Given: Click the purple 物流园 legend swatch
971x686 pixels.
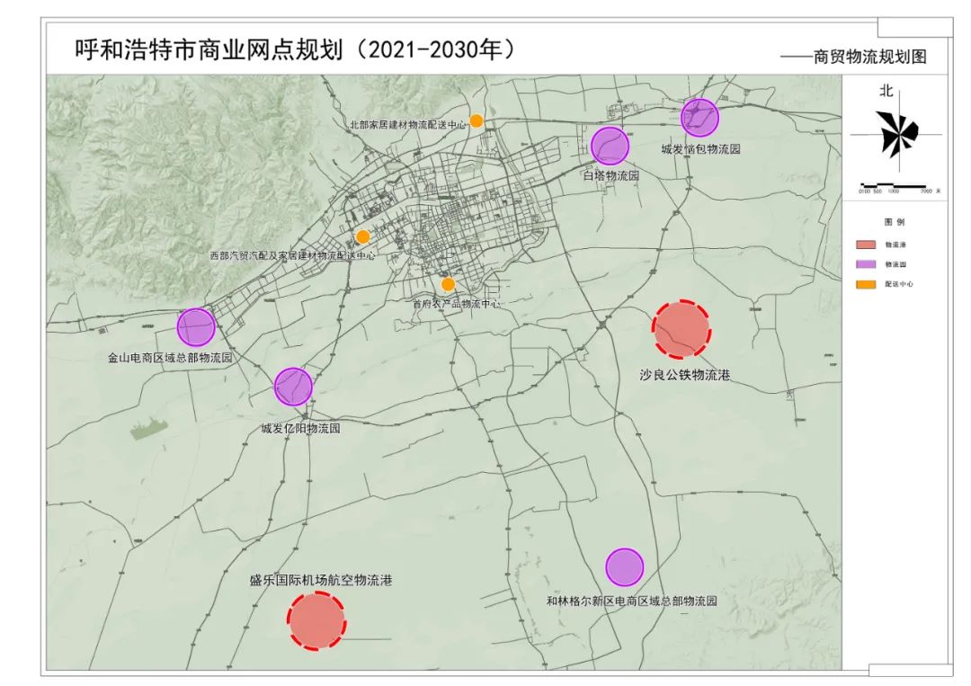Looking at the screenshot, I should tap(863, 264).
